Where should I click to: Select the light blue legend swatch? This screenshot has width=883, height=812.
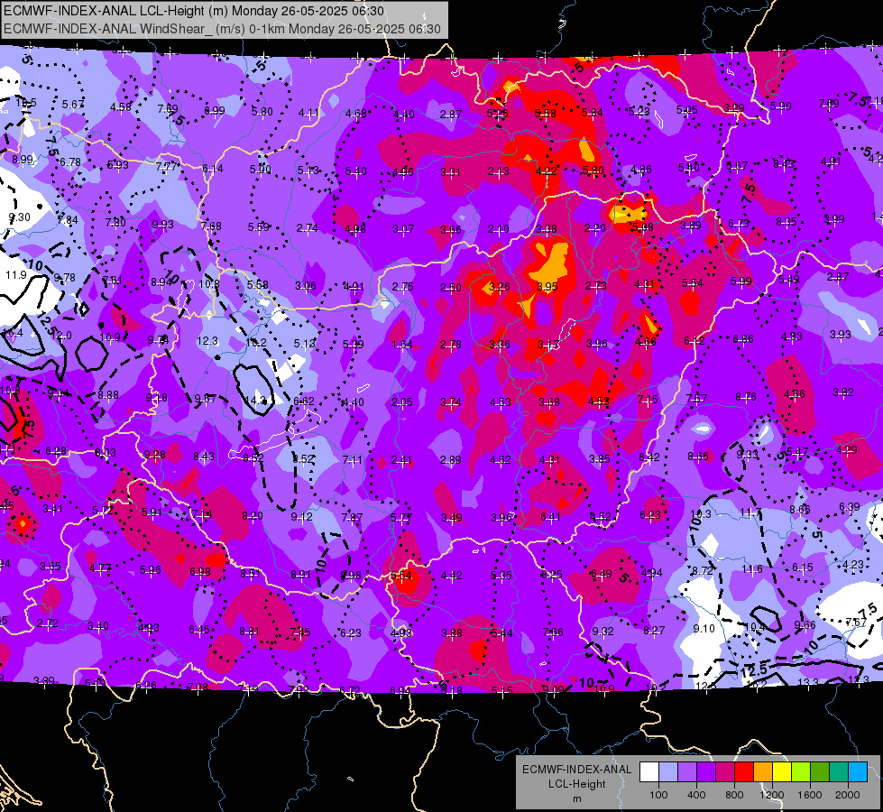tap(668, 772)
